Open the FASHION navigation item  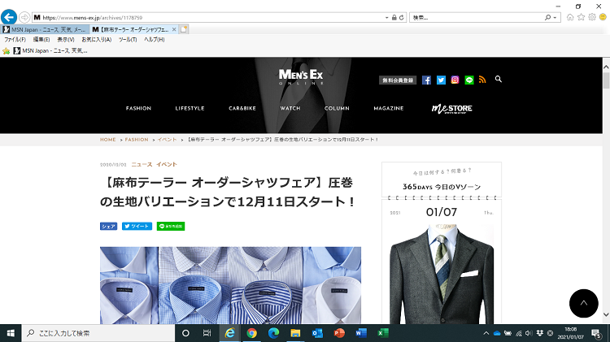click(x=138, y=108)
